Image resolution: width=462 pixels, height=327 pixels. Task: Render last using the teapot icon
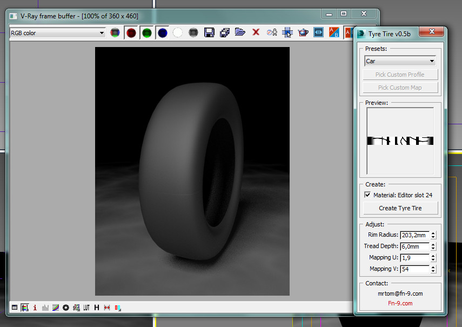304,32
